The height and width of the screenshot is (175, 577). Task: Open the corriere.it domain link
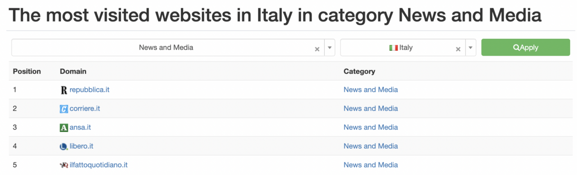(x=85, y=108)
